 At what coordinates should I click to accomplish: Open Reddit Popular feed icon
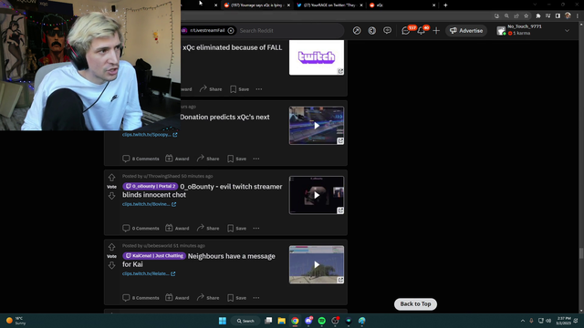click(x=357, y=30)
